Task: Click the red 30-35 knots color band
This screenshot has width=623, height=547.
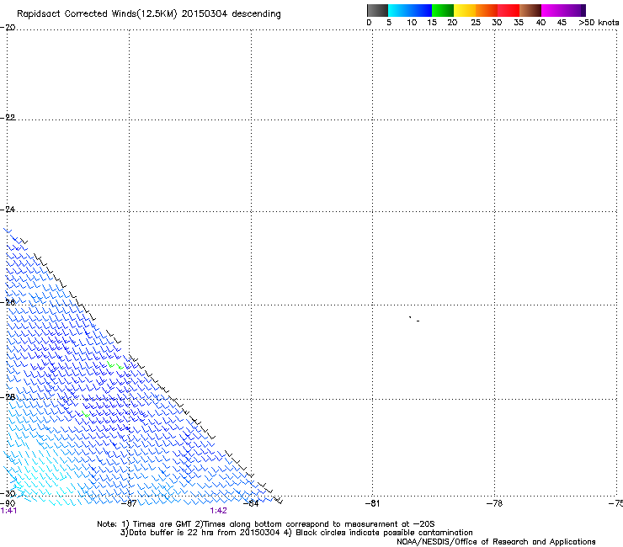Action: (x=509, y=10)
